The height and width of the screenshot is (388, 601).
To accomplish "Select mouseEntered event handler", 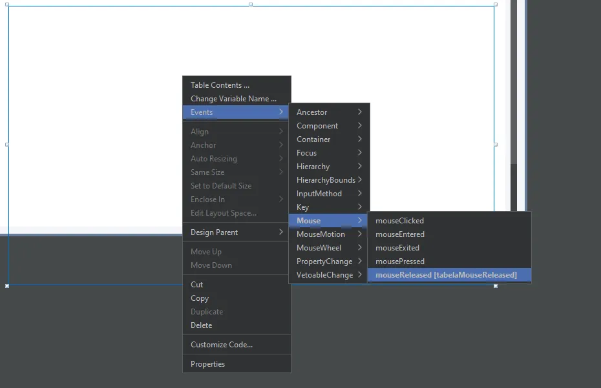I will click(x=449, y=234).
